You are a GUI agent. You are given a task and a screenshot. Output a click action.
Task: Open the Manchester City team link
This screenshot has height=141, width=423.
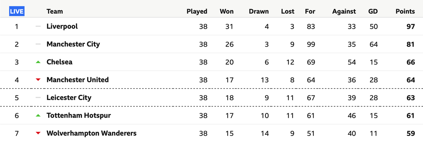coord(73,44)
